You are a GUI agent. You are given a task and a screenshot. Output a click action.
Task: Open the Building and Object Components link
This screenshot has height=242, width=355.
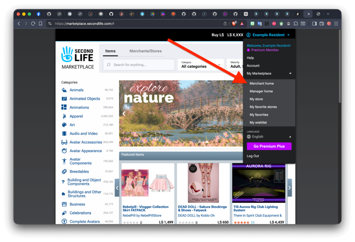tap(84, 182)
